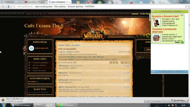Open the 'Продажа 3 комнатной квартиры' ad link
The height and width of the screenshot is (107, 190).
[164, 30]
